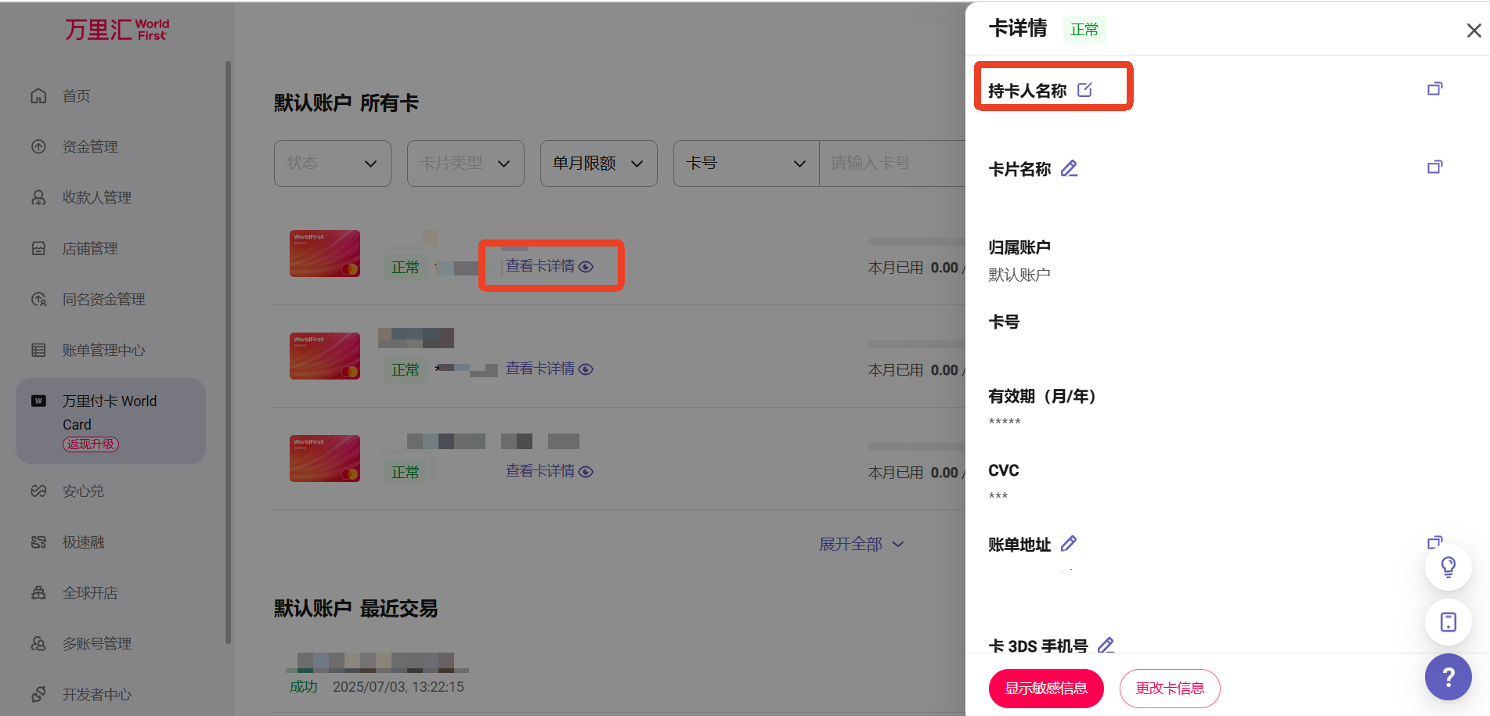Expand the 单月限额 dropdown
The image size is (1490, 716).
click(599, 164)
